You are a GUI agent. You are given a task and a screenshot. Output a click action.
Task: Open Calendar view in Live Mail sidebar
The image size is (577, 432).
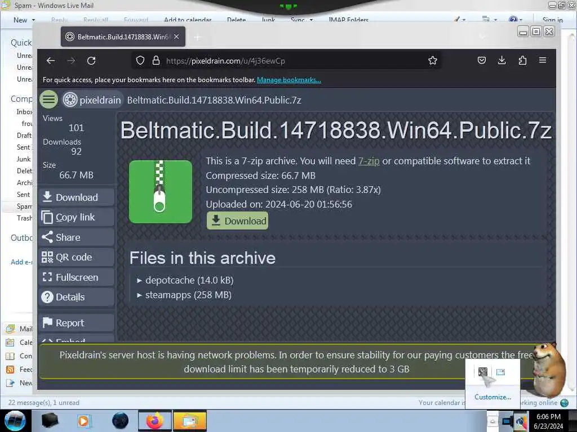pos(19,343)
